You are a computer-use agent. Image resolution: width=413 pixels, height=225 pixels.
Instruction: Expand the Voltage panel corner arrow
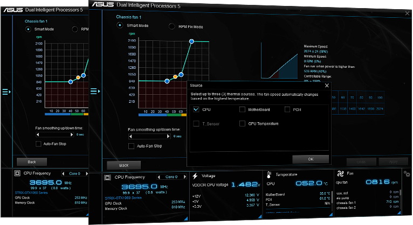click(260, 216)
